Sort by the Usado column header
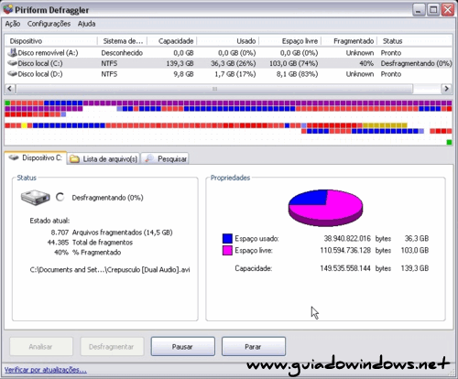The image size is (458, 379). [228, 41]
